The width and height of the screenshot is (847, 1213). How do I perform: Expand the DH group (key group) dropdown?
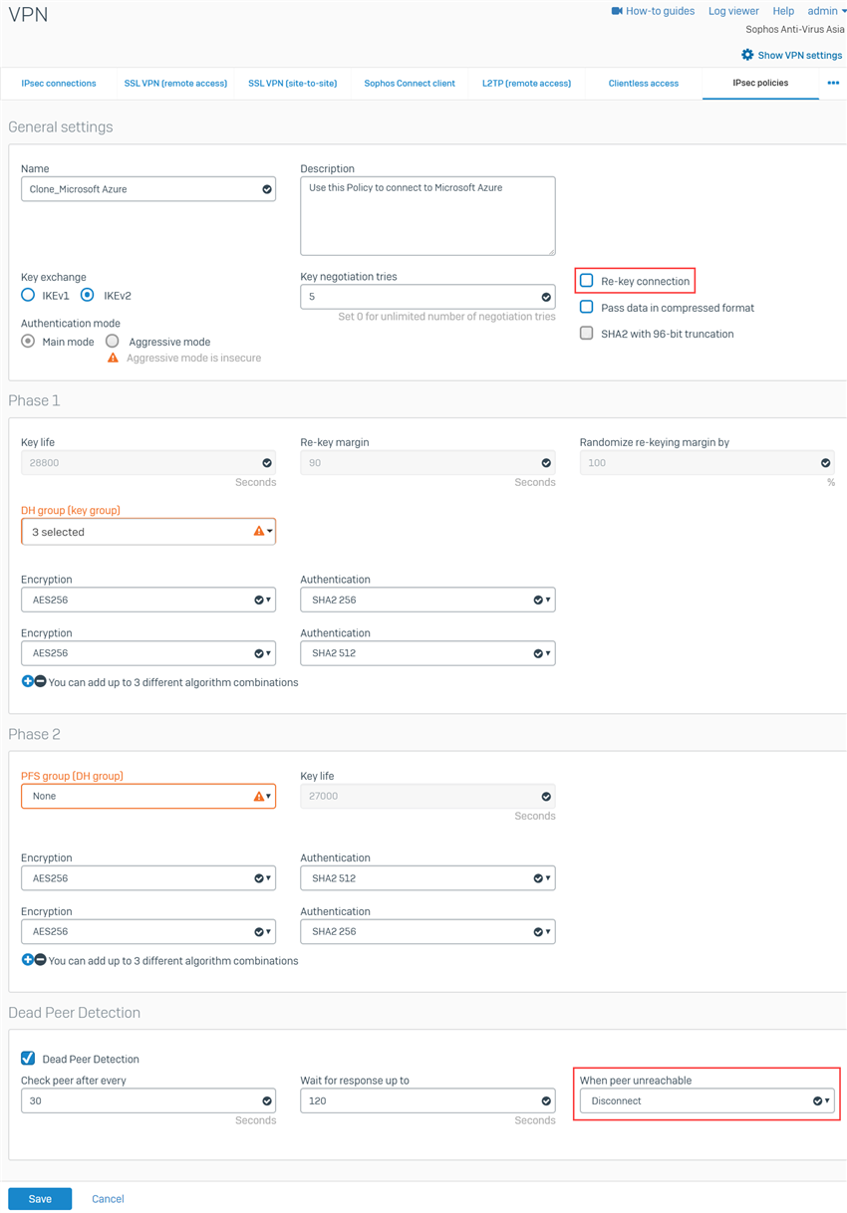pos(147,532)
